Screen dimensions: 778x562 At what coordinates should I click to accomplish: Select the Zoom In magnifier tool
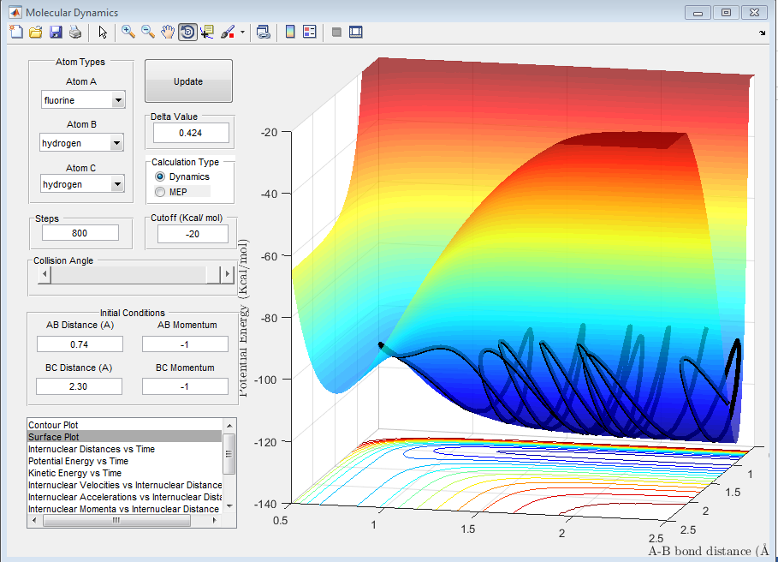tap(128, 33)
